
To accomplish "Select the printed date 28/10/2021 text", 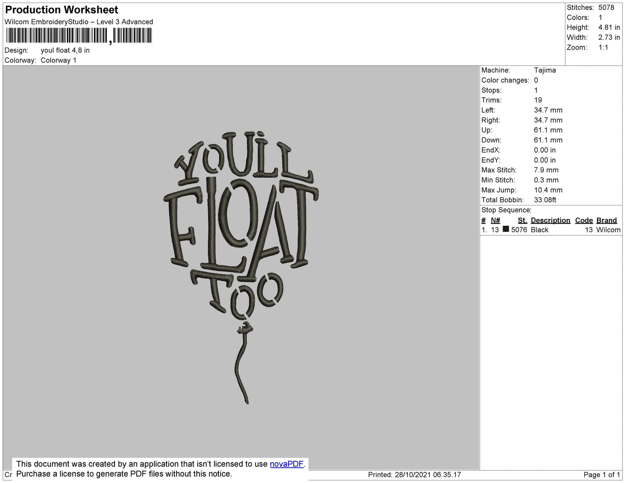I will tap(414, 475).
